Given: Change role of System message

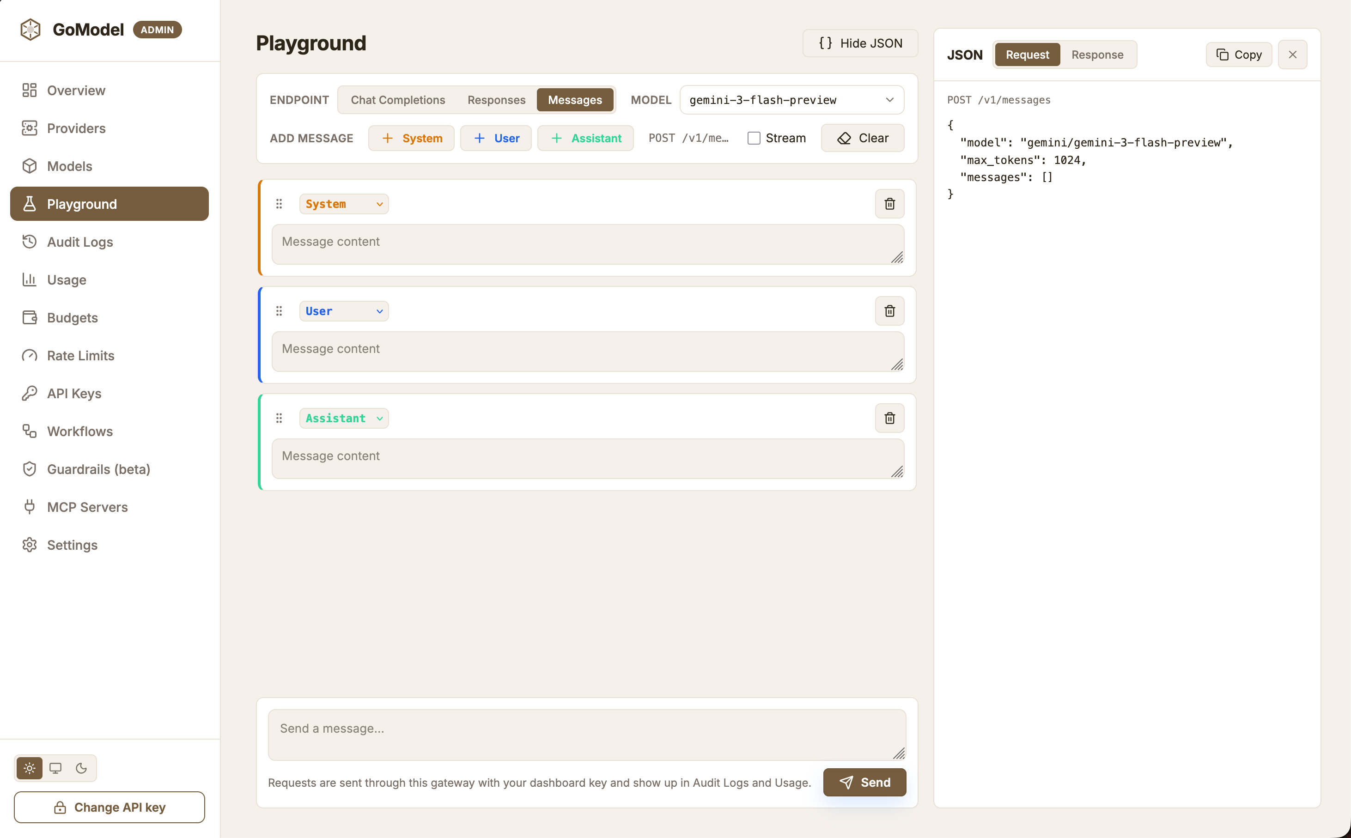Looking at the screenshot, I should 344,204.
